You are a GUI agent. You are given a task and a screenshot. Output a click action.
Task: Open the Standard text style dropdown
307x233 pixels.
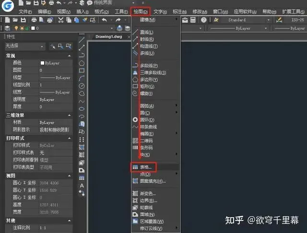(269, 20)
